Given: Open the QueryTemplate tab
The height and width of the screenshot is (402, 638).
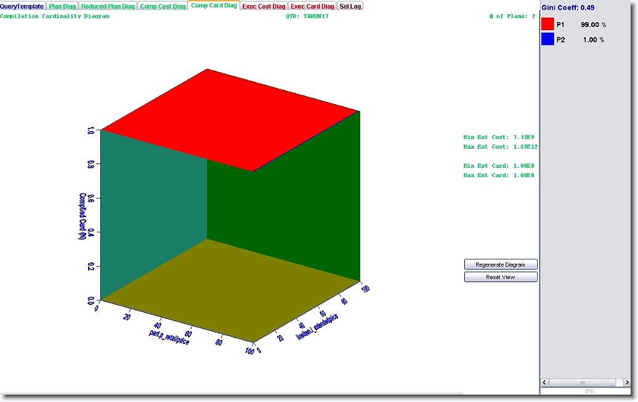Looking at the screenshot, I should pyautogui.click(x=22, y=6).
